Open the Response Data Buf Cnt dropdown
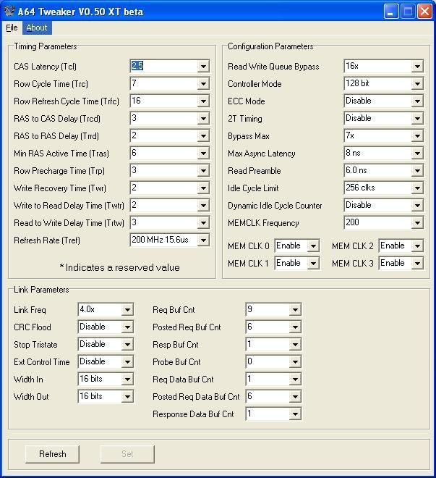436x478 pixels. pos(295,415)
